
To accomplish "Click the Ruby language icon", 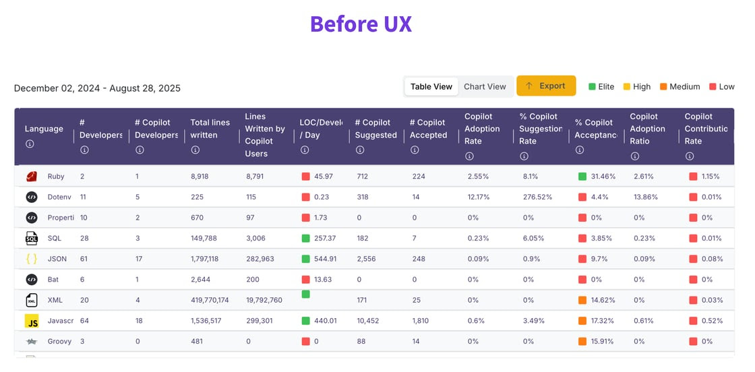I will point(32,177).
